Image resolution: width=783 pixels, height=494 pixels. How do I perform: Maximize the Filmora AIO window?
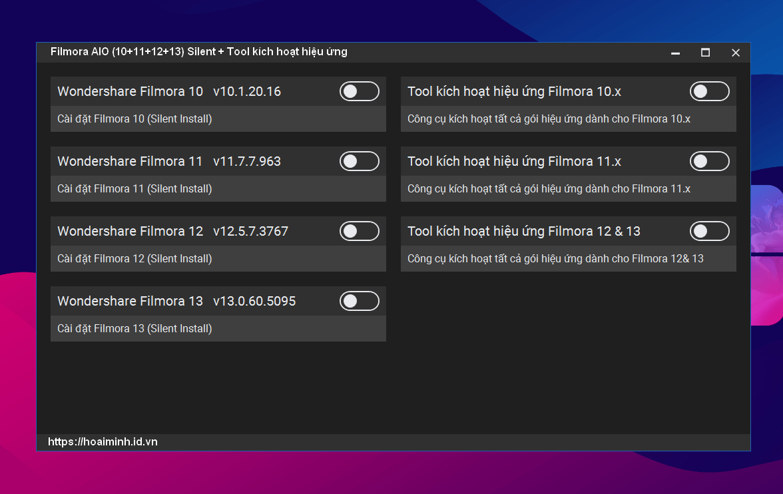tap(705, 53)
